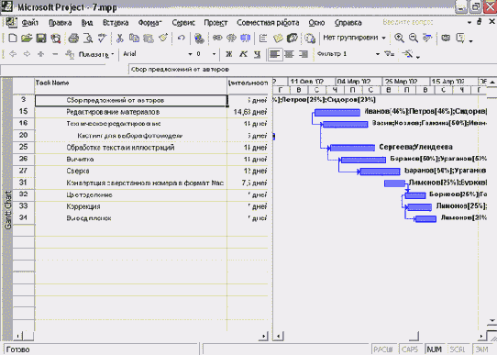Image resolution: width=497 pixels, height=355 pixels.
Task: Toggle underline formatting (Ч)
Action: coord(258,54)
